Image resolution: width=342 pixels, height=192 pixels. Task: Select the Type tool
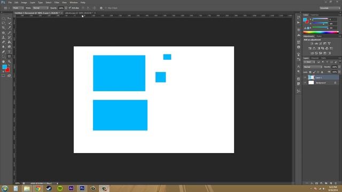click(9, 52)
